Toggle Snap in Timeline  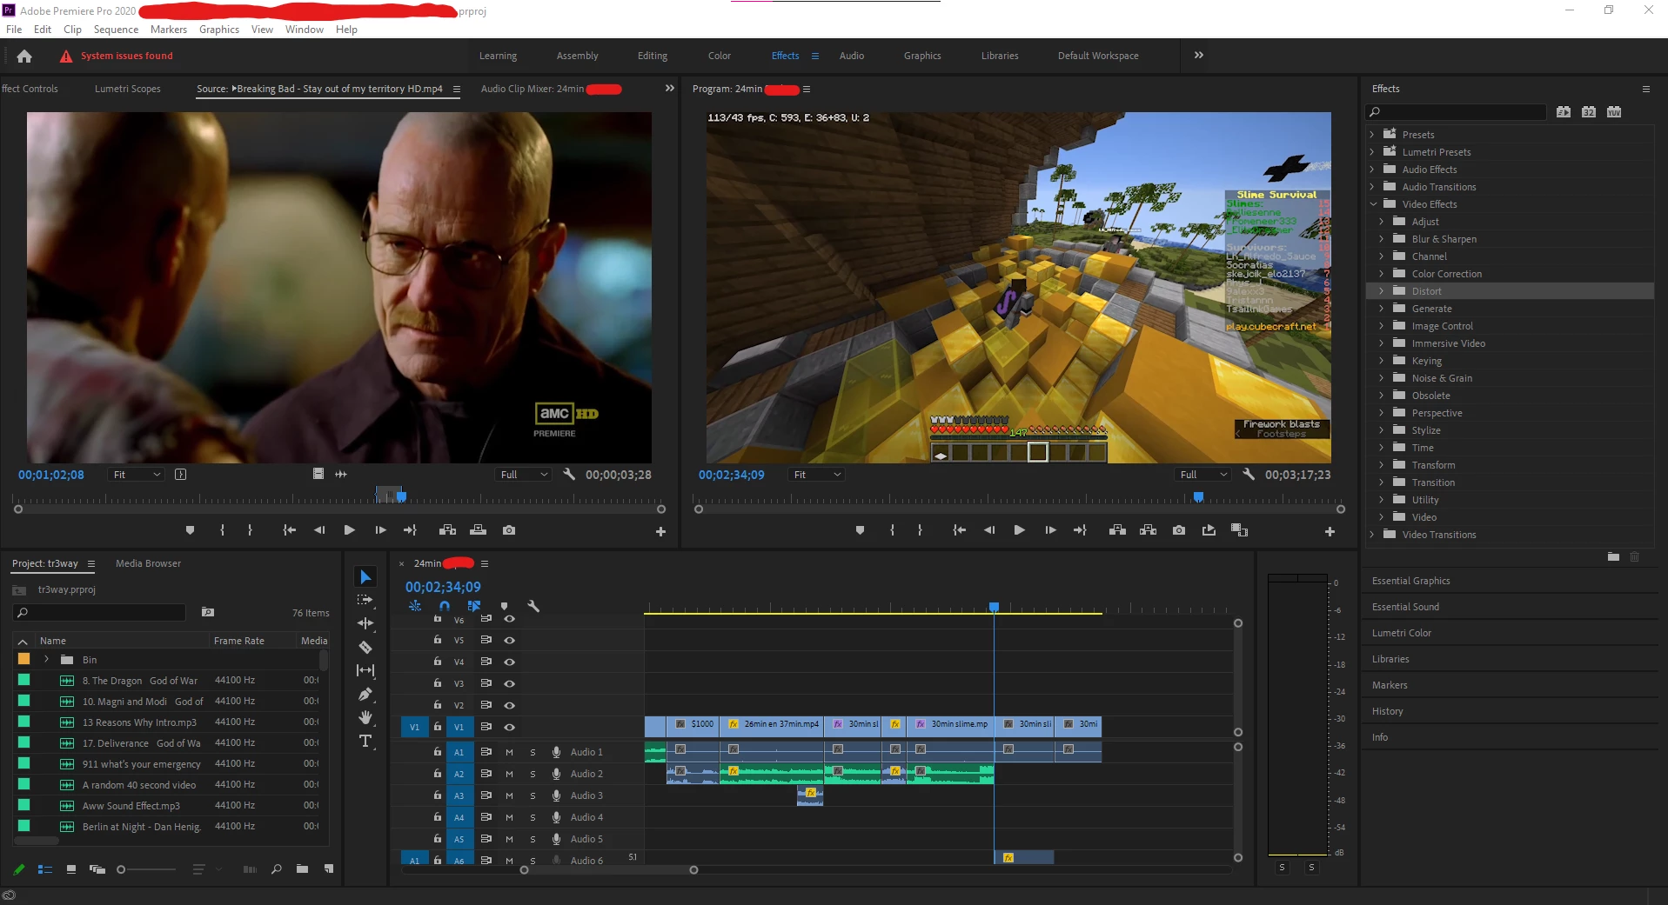pyautogui.click(x=445, y=606)
